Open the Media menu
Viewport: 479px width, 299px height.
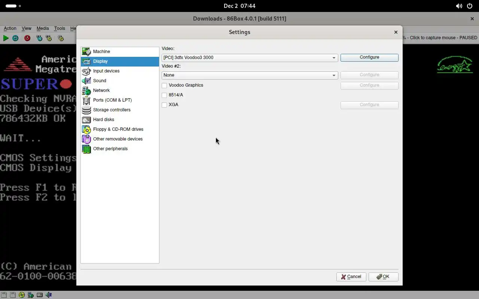(43, 28)
